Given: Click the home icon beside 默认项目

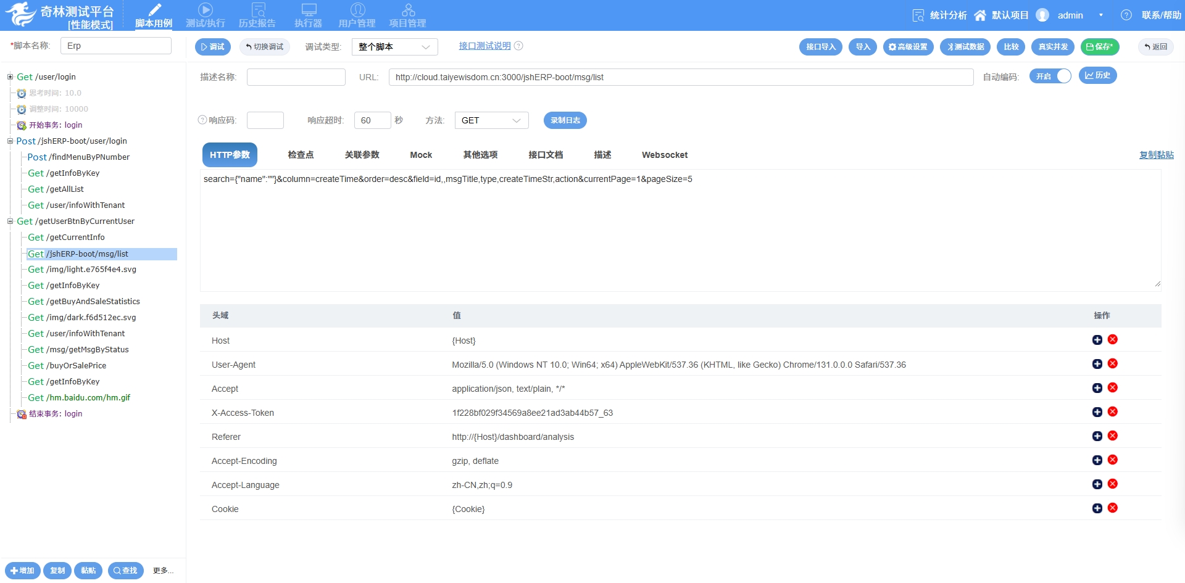Looking at the screenshot, I should point(980,15).
